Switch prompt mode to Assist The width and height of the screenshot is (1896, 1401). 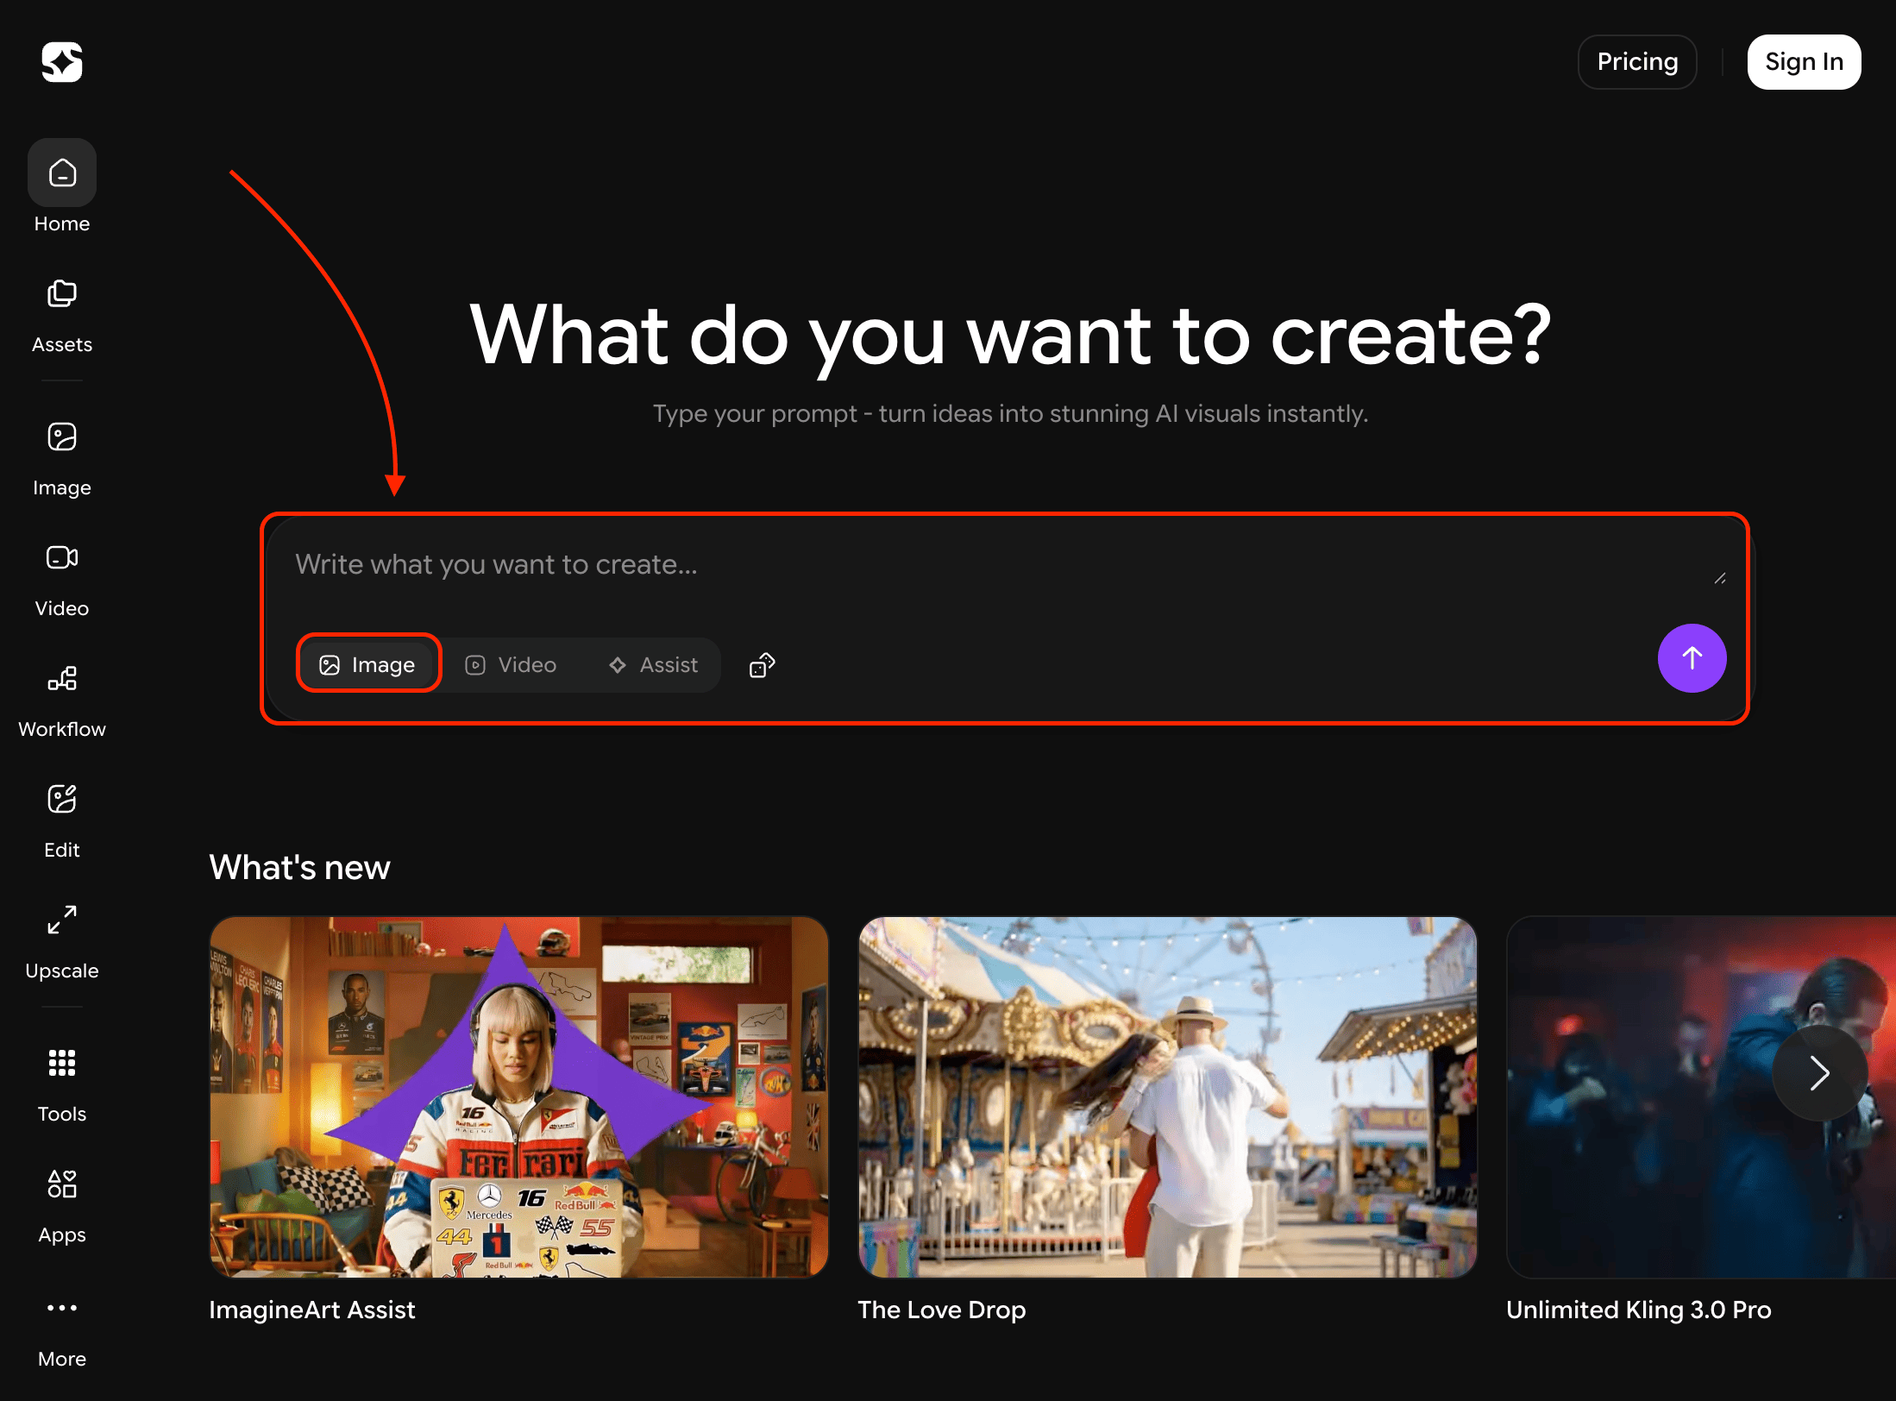tap(654, 665)
